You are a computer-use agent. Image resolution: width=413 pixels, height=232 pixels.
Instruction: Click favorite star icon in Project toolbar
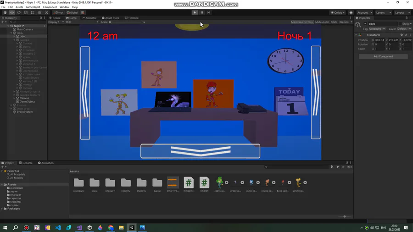(x=343, y=167)
